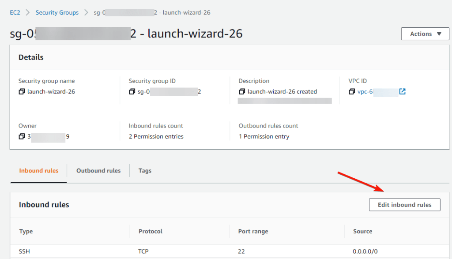452x259 pixels.
Task: Click the Edit inbound rules button
Action: click(404, 205)
